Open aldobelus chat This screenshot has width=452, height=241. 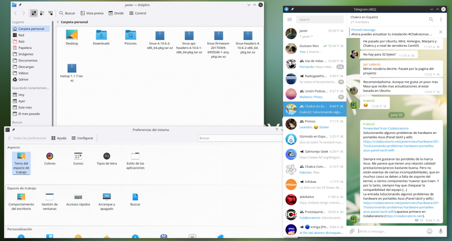point(315,200)
